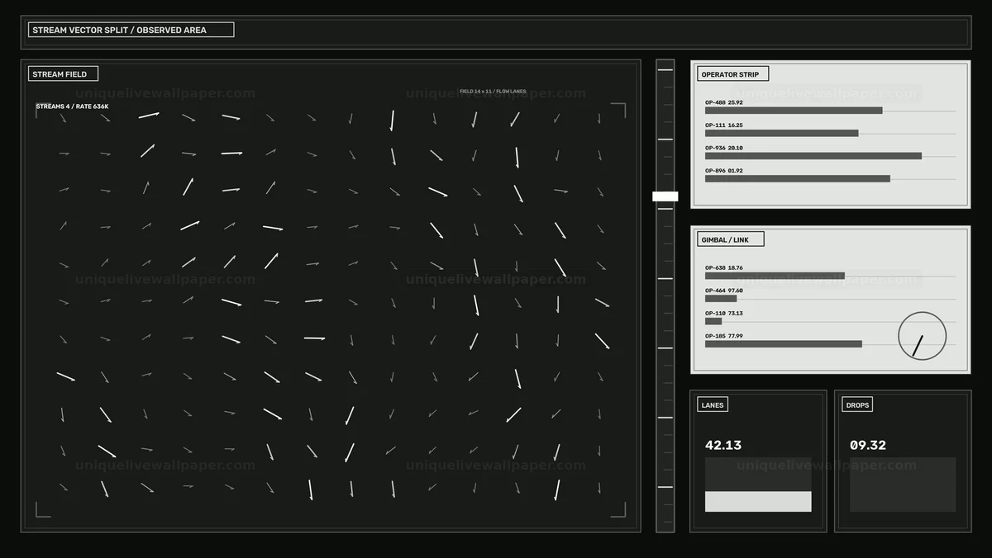Click the OP-110 progress bar

click(x=713, y=321)
